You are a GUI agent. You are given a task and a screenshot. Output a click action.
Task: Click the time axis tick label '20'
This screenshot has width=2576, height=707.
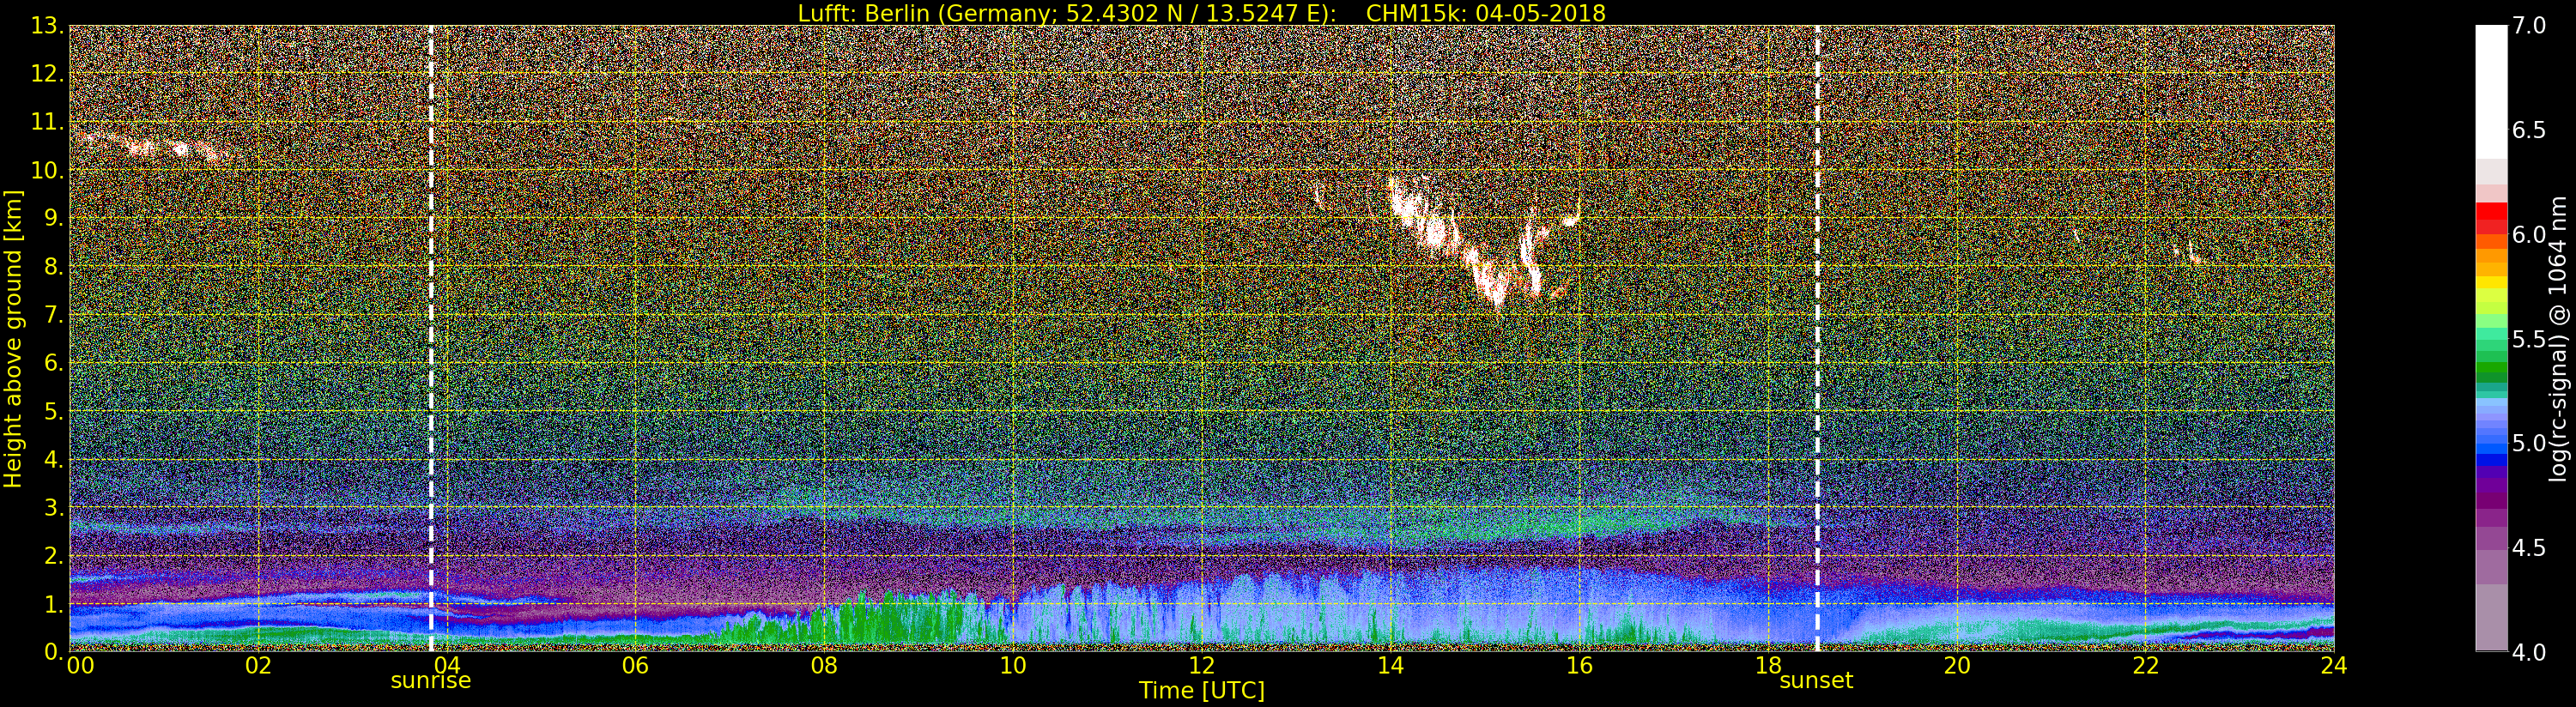coord(1957,666)
